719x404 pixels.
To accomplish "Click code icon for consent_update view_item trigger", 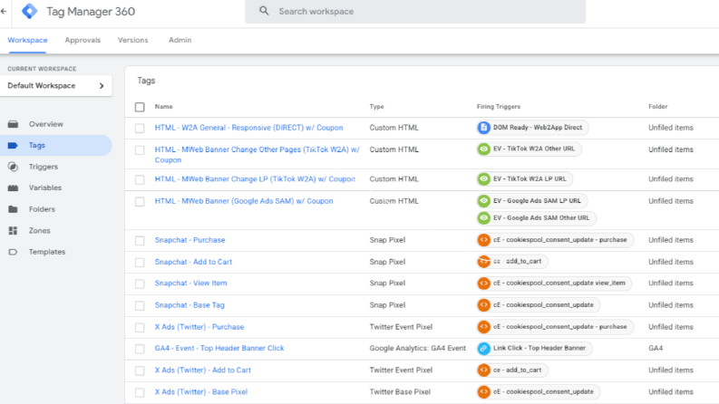I will pos(484,284).
